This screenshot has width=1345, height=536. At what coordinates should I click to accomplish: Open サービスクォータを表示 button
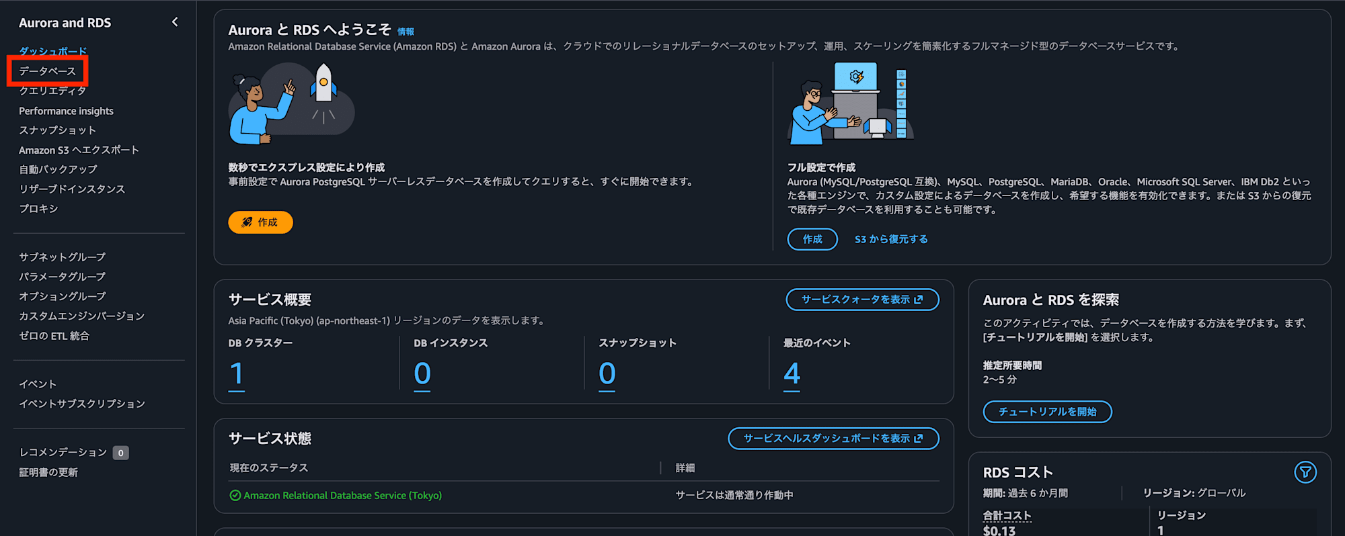click(x=862, y=300)
